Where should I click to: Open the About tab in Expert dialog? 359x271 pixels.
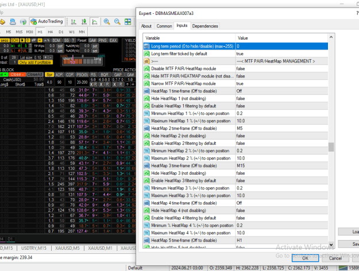(146, 26)
